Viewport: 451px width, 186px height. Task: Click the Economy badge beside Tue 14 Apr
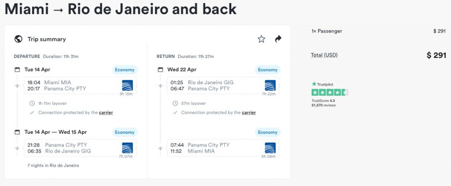point(125,70)
